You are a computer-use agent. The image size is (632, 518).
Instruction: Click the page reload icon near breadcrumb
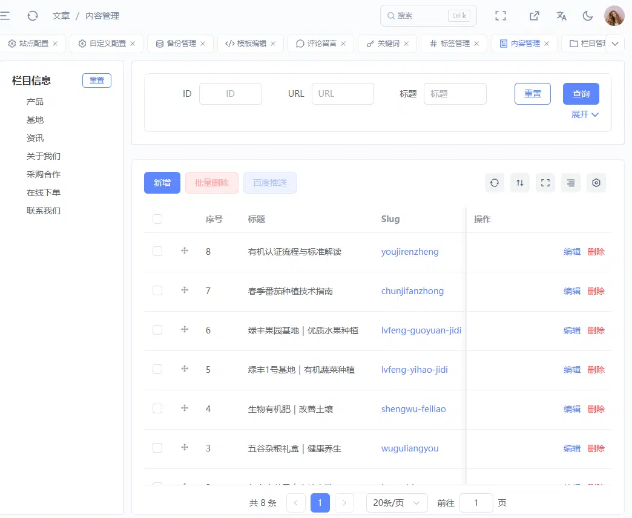click(33, 16)
